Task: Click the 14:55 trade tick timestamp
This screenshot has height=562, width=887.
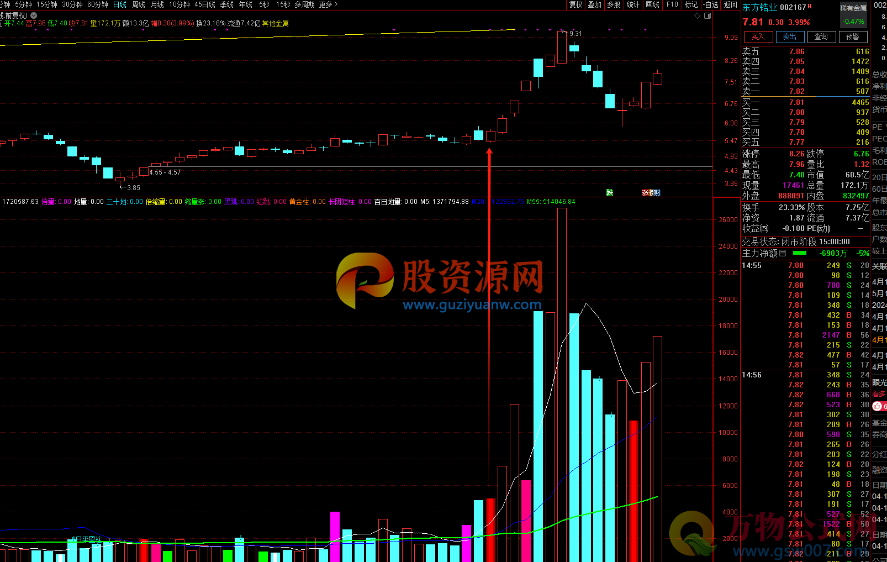Action: click(x=752, y=265)
